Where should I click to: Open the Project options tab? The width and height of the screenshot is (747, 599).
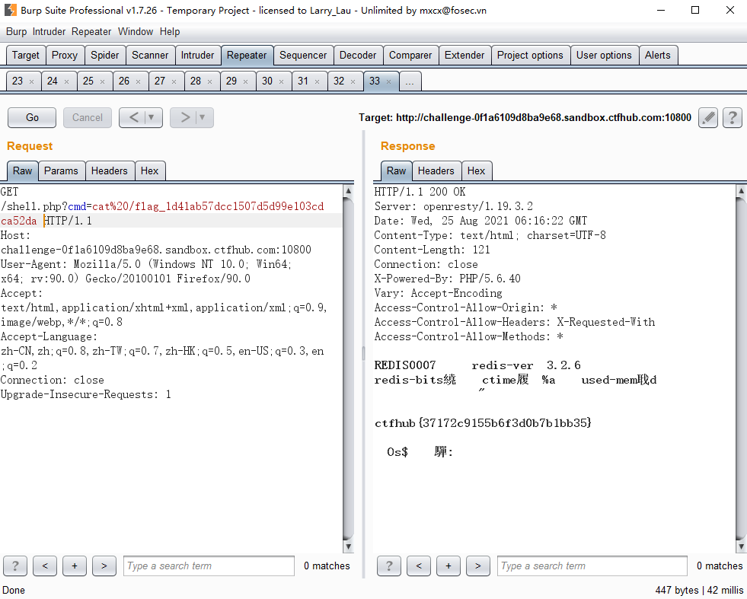pos(530,56)
